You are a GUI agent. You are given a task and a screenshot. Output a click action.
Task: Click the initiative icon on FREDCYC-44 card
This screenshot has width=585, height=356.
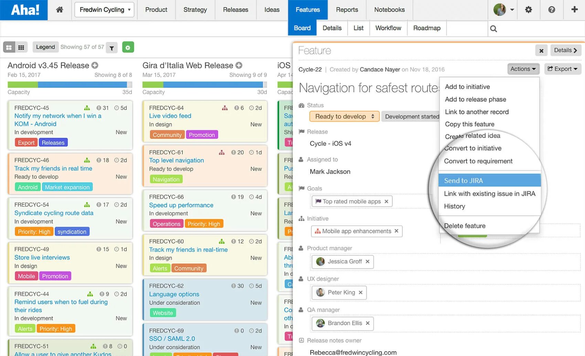pos(90,294)
